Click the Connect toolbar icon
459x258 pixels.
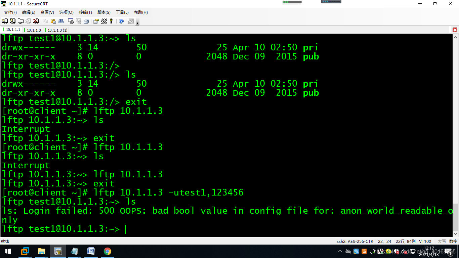(5, 21)
